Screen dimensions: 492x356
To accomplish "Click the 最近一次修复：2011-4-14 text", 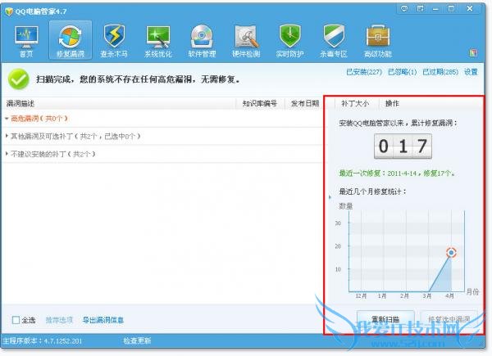I will (397, 173).
